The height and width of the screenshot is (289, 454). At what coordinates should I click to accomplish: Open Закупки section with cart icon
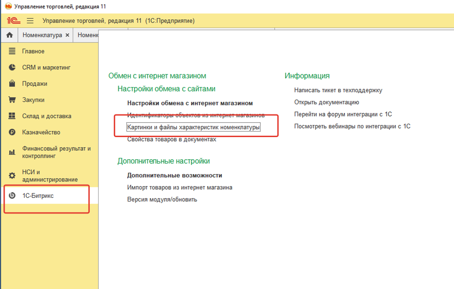click(x=33, y=100)
